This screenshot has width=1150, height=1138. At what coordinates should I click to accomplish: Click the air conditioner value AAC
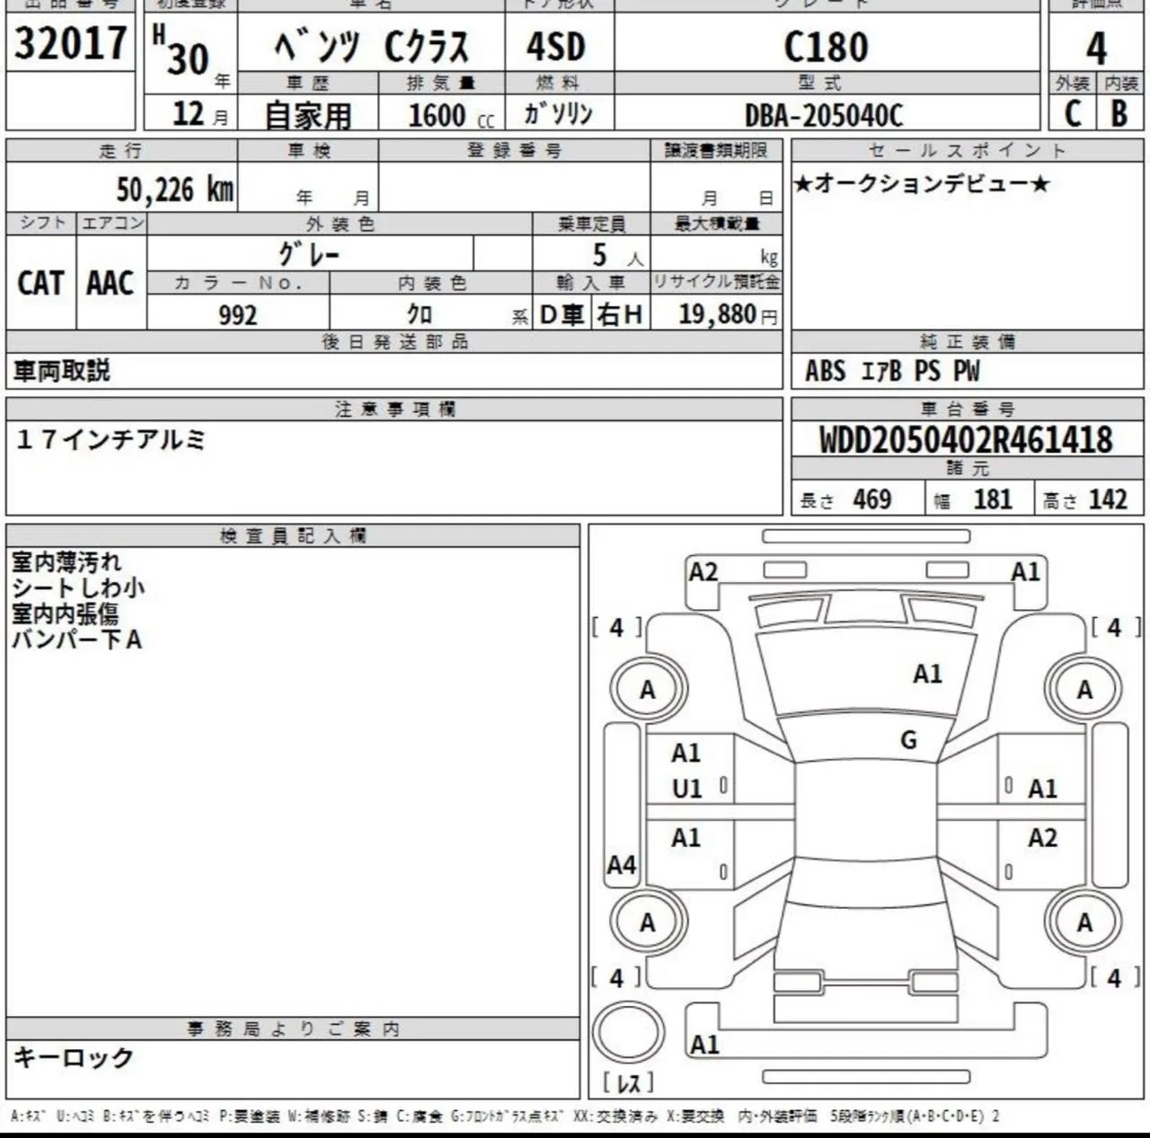point(111,283)
